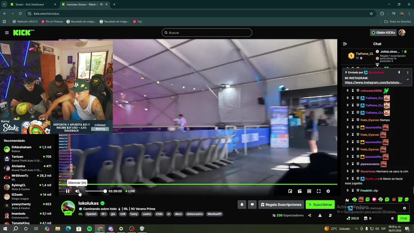The image size is (414, 233).
Task: Toggle theater mode in the player
Action: coord(309,191)
